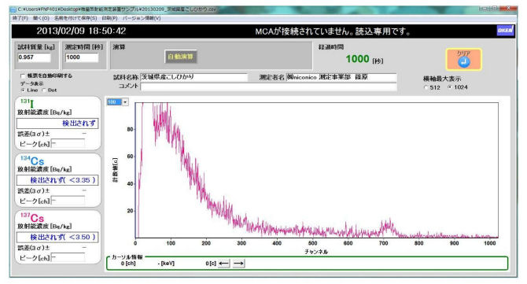The image size is (527, 284).
Task: Click the orange クリア clear button
Action: point(464,59)
